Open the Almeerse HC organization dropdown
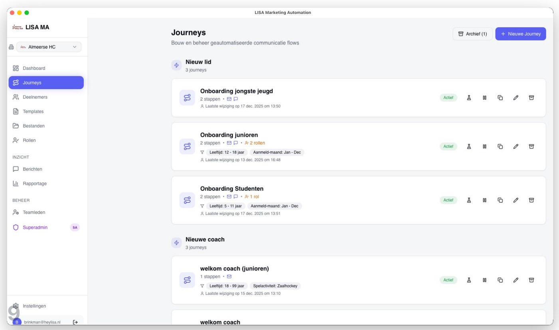This screenshot has height=330, width=559. point(49,47)
